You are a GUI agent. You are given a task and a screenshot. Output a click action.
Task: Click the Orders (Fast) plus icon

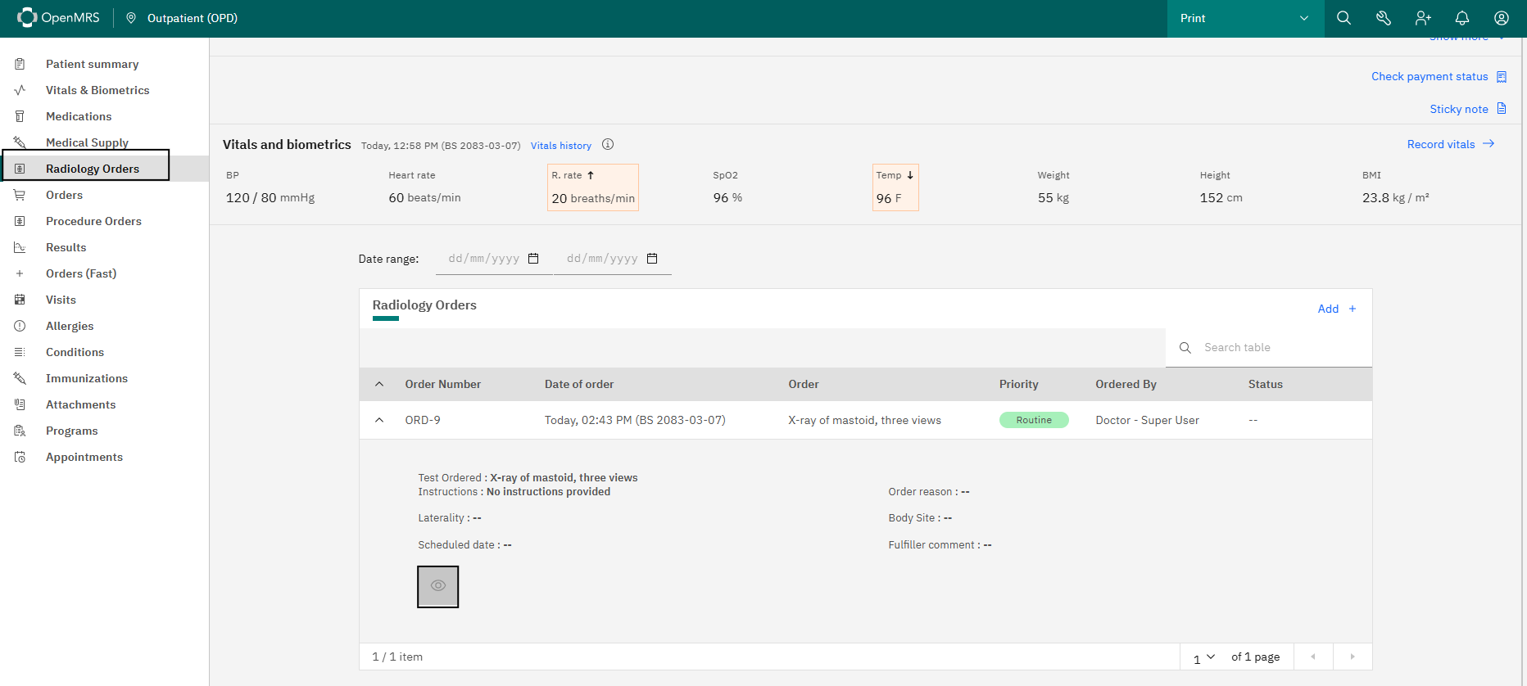(20, 273)
